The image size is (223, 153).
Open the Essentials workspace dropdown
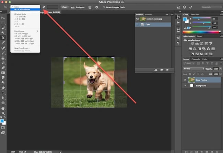(211, 7)
